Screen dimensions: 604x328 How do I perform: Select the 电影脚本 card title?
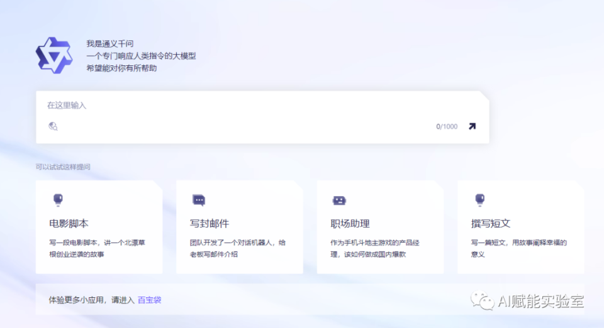click(69, 224)
